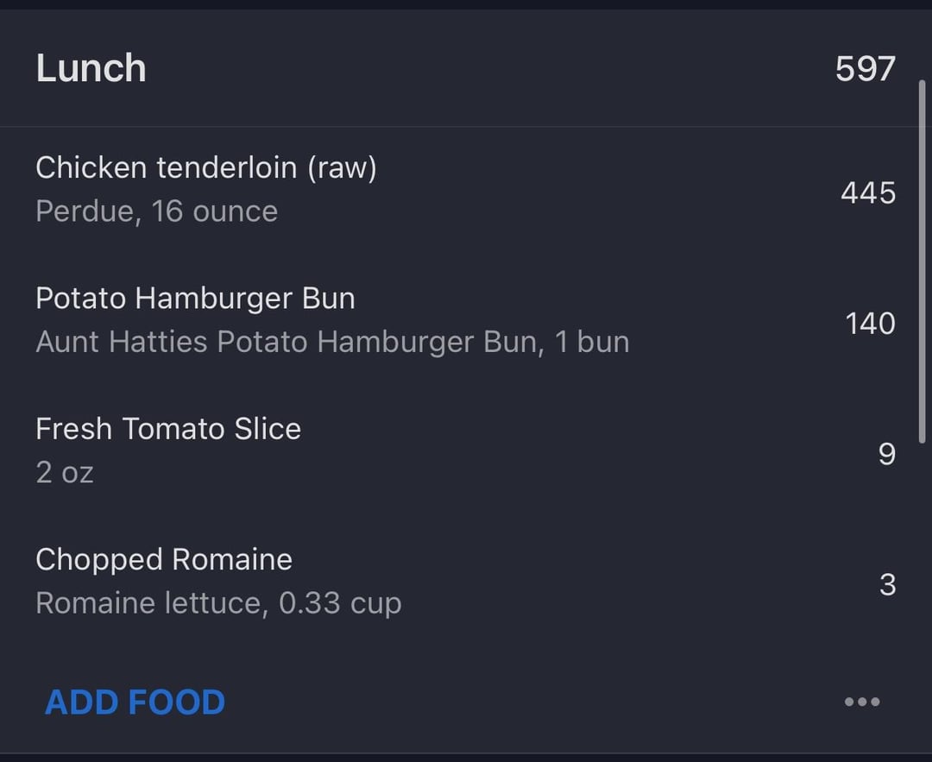Select the Potato Hamburger Bun entry
Image resolution: width=932 pixels, height=762 pixels.
(x=466, y=320)
